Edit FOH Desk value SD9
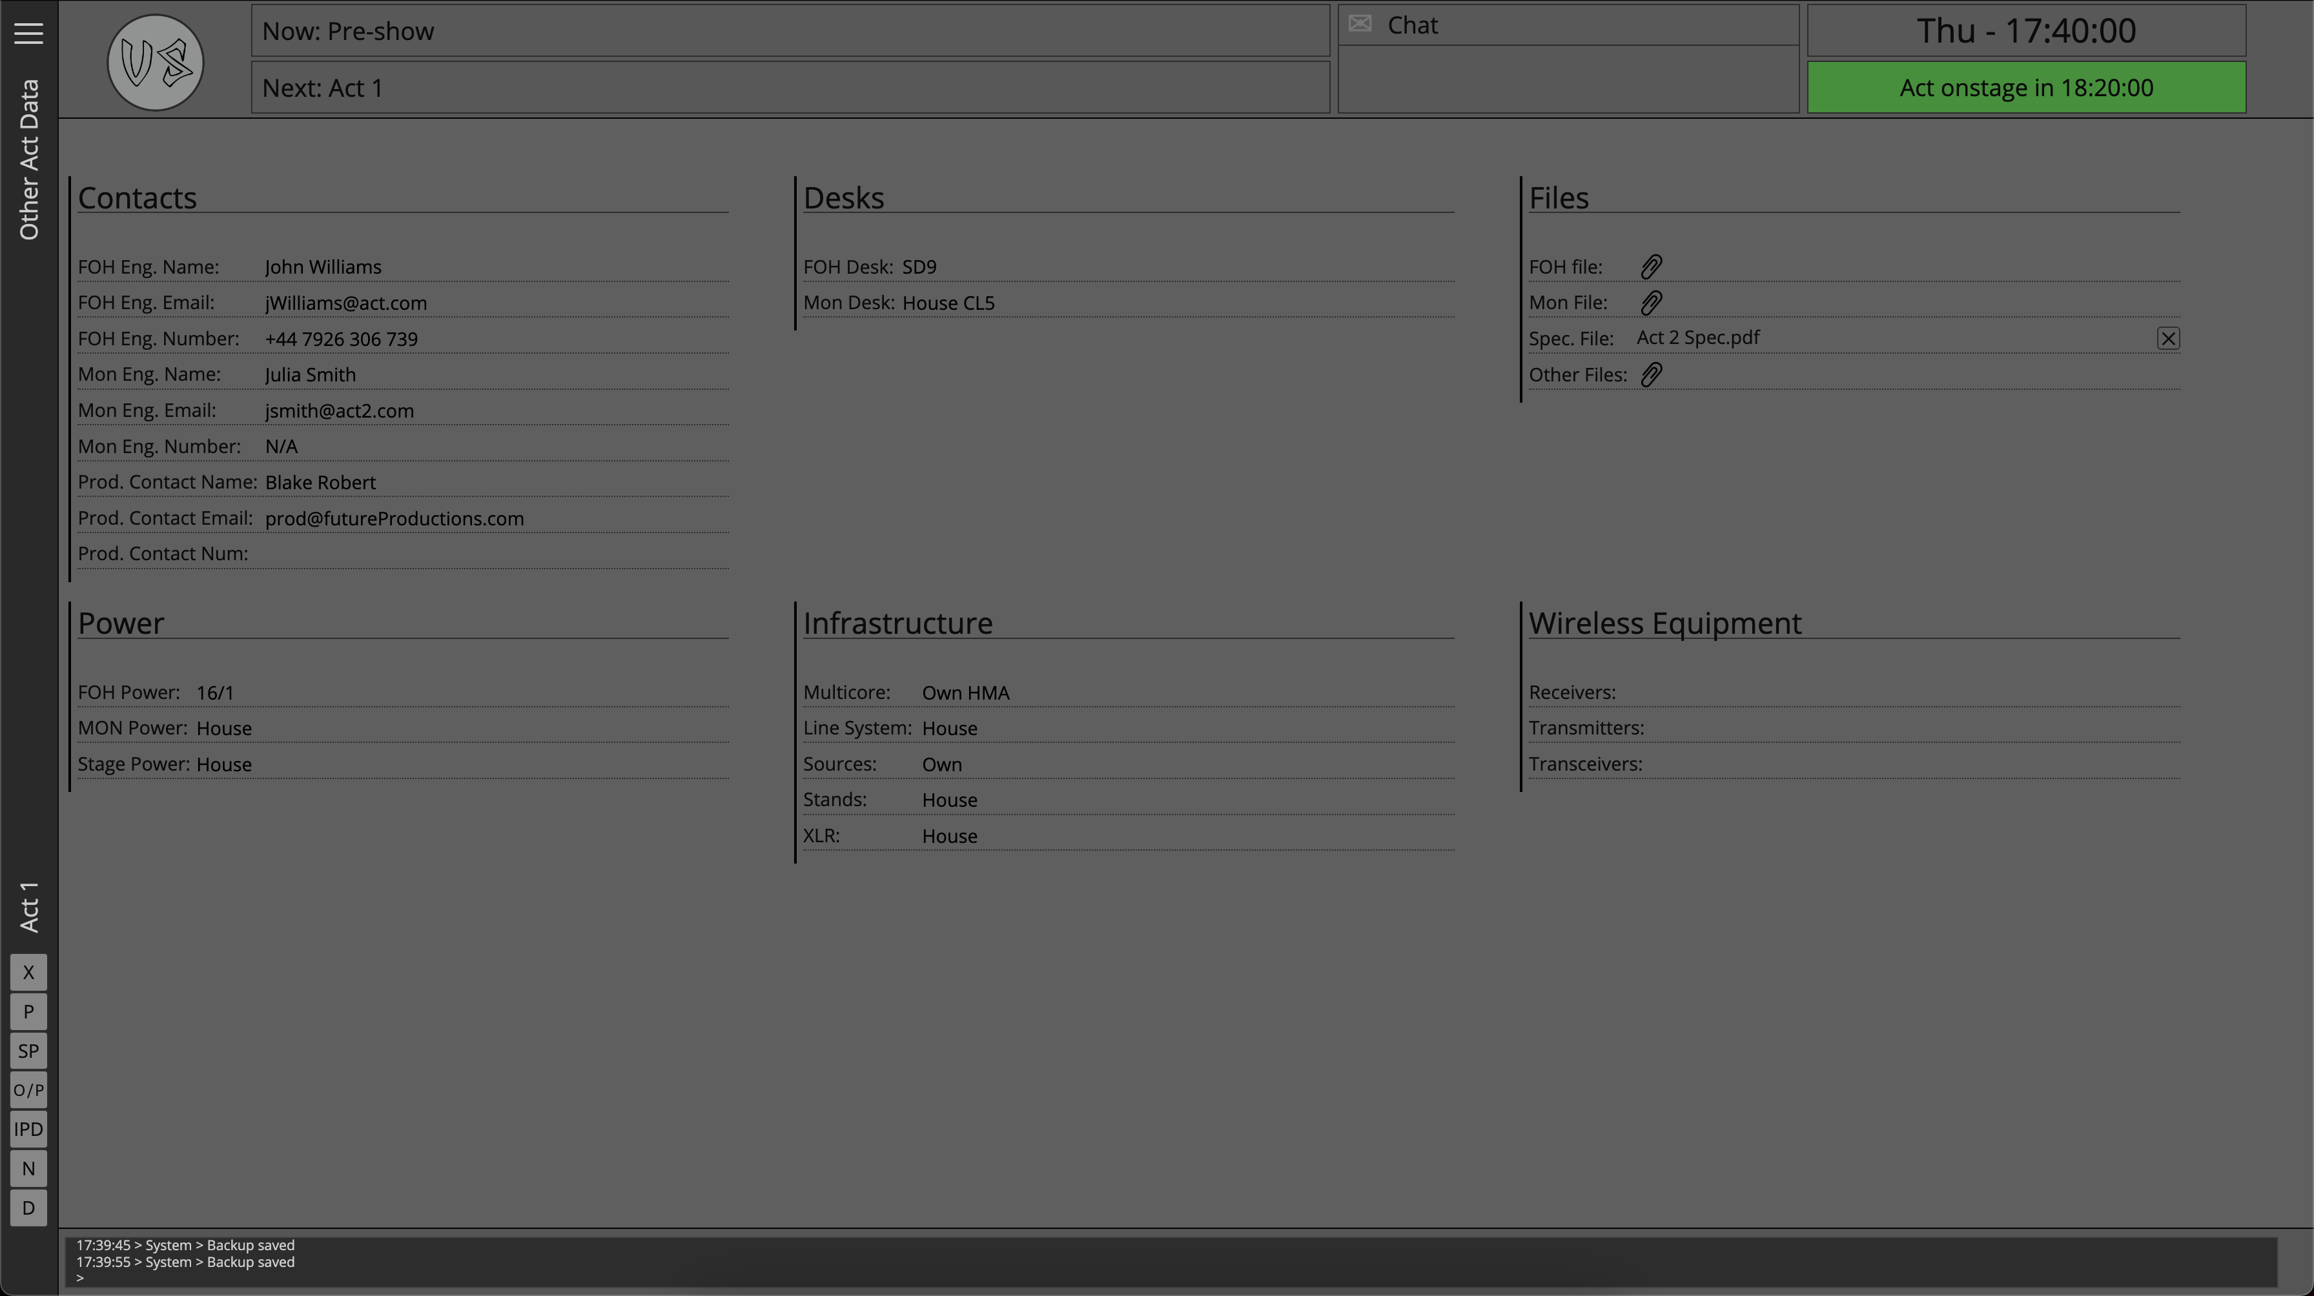The height and width of the screenshot is (1296, 2314). point(919,267)
